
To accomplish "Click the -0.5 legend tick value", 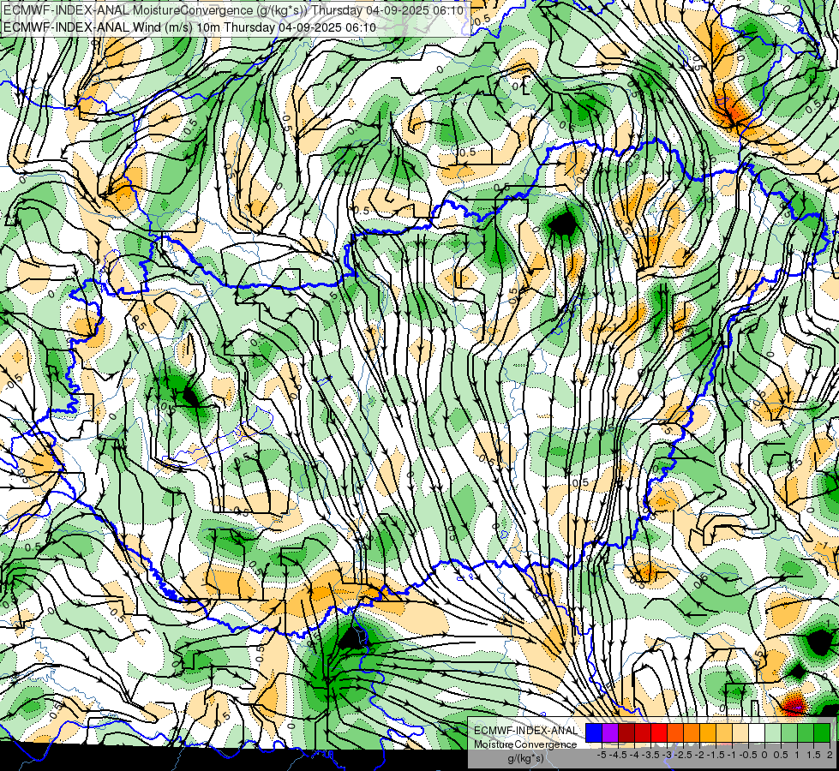I will point(748,755).
